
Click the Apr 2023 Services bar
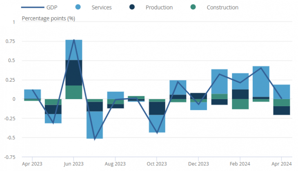click(33, 94)
